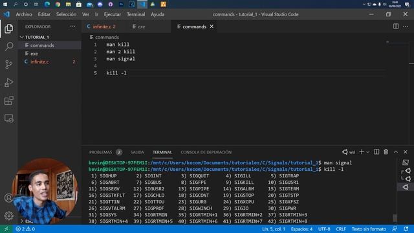Viewport: 414px width, 233px height.
Task: Open Run and Debug view
Action: [8, 82]
